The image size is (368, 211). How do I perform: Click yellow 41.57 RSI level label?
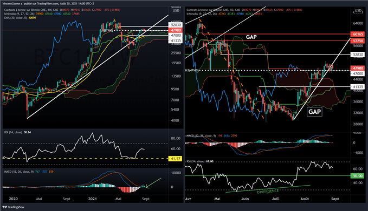click(175, 159)
